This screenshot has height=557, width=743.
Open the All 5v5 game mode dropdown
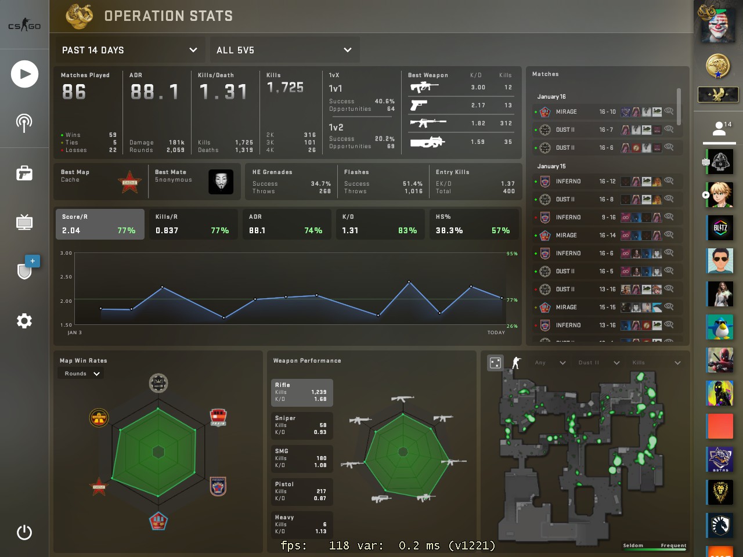pos(284,50)
